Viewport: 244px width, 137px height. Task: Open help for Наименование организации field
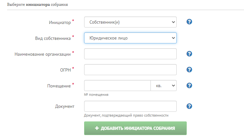[x=189, y=54]
